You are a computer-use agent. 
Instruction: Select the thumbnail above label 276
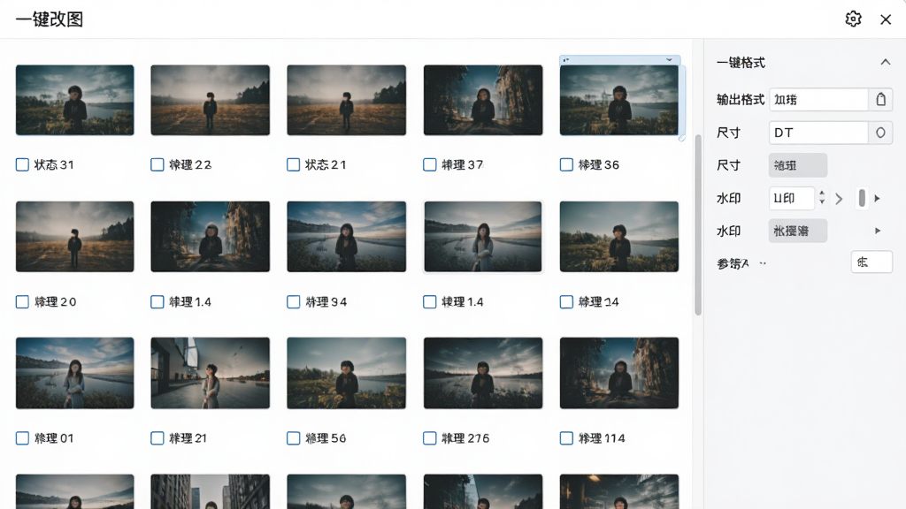(x=483, y=373)
